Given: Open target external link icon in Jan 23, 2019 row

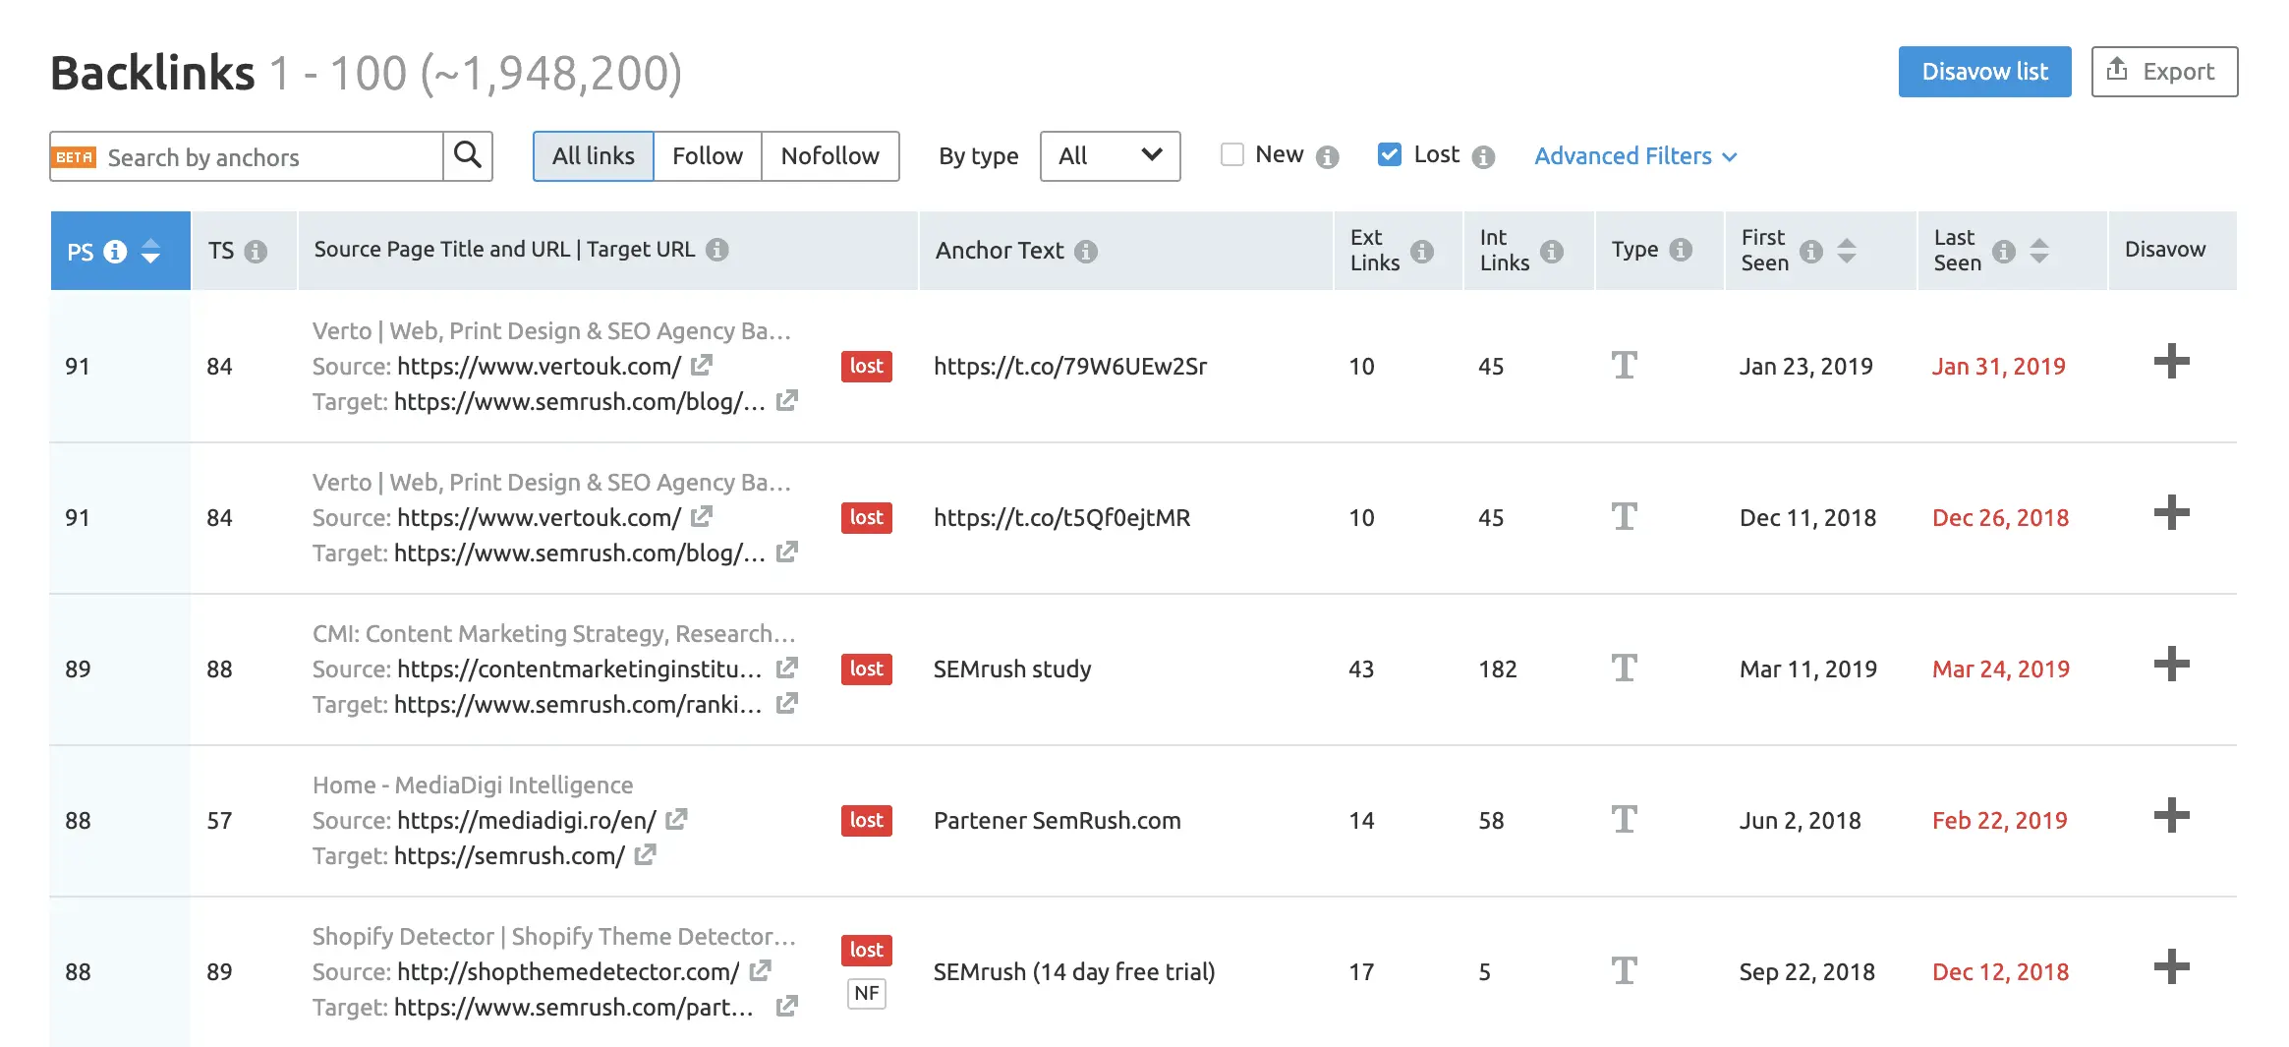Looking at the screenshot, I should [786, 400].
